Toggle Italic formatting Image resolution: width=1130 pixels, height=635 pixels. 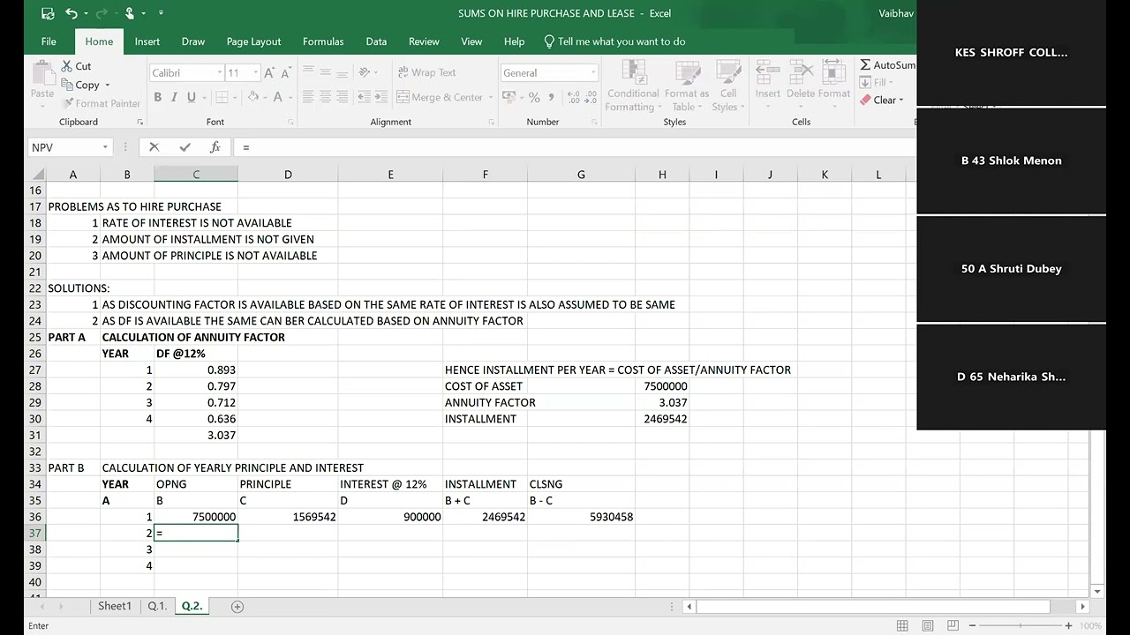tap(175, 97)
